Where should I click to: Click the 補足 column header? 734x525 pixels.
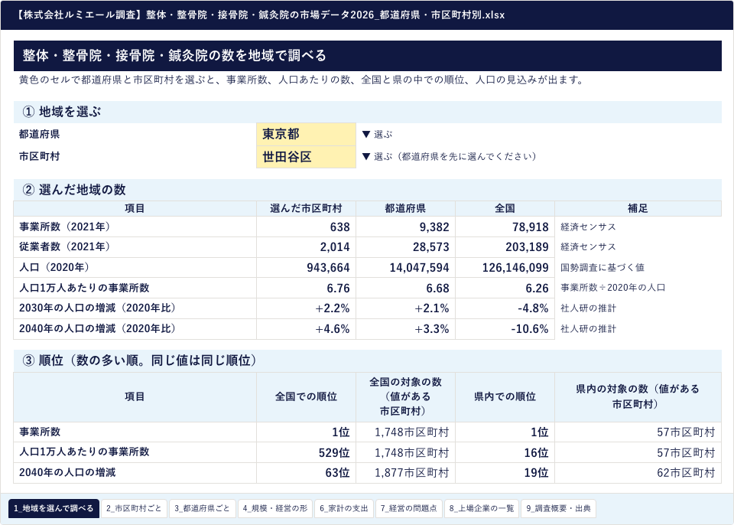click(x=638, y=209)
